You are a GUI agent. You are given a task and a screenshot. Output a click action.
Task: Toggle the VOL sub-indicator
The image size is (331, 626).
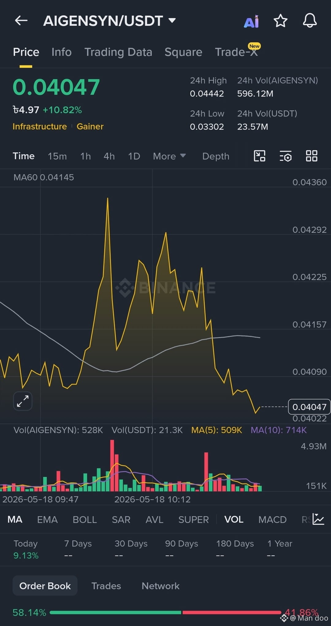pyautogui.click(x=234, y=519)
